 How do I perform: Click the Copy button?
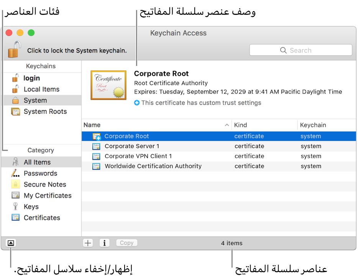coord(127,243)
